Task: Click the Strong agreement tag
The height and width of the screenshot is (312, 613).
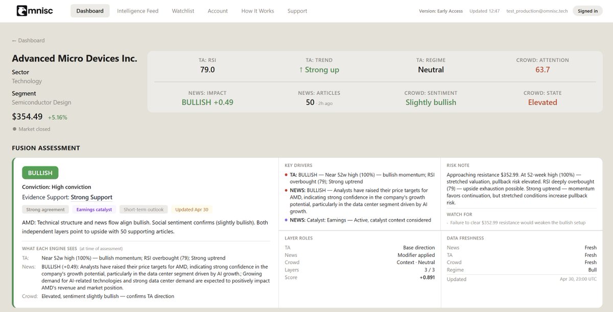Action: pyautogui.click(x=45, y=209)
